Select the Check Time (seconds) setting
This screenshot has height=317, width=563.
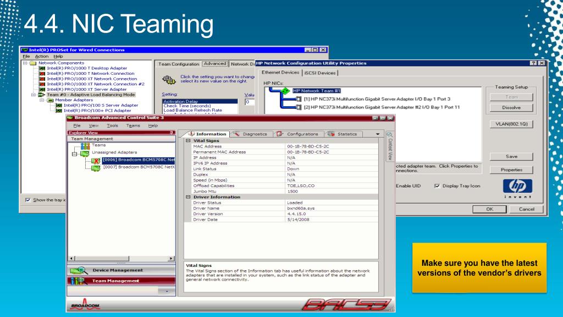pos(200,106)
